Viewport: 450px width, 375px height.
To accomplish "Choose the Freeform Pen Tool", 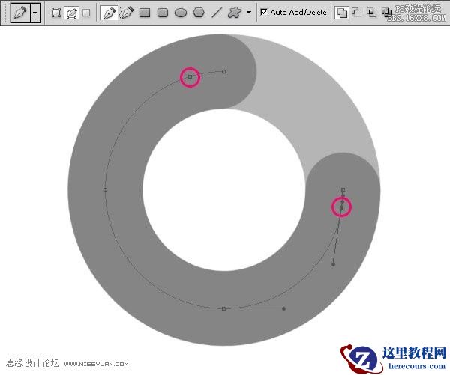I will (x=127, y=13).
